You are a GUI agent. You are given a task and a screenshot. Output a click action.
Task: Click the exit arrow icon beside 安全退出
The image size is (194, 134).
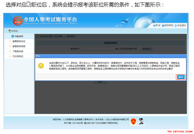tap(176, 26)
